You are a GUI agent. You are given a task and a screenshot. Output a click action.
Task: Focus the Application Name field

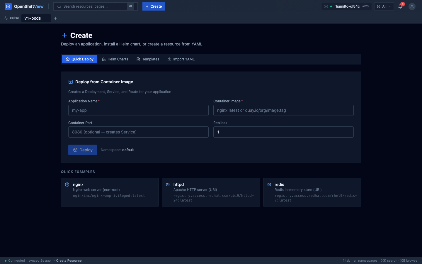pyautogui.click(x=138, y=111)
